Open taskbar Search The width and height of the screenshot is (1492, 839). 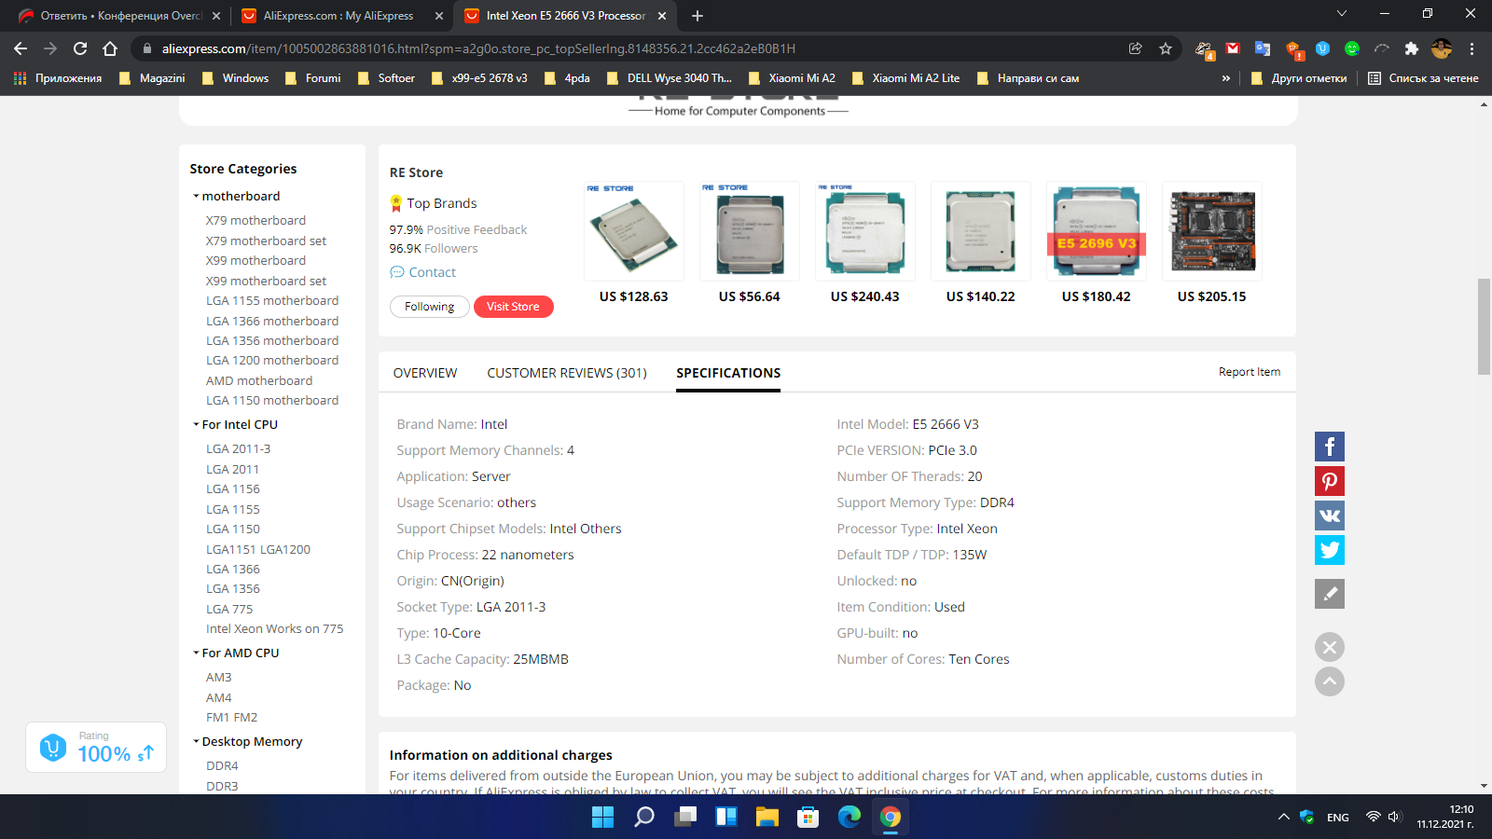(644, 818)
